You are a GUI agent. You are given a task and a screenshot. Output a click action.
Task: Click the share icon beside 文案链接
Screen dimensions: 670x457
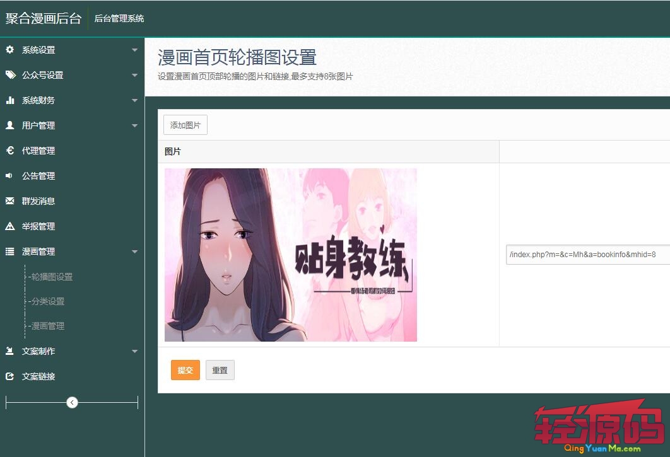[10, 376]
